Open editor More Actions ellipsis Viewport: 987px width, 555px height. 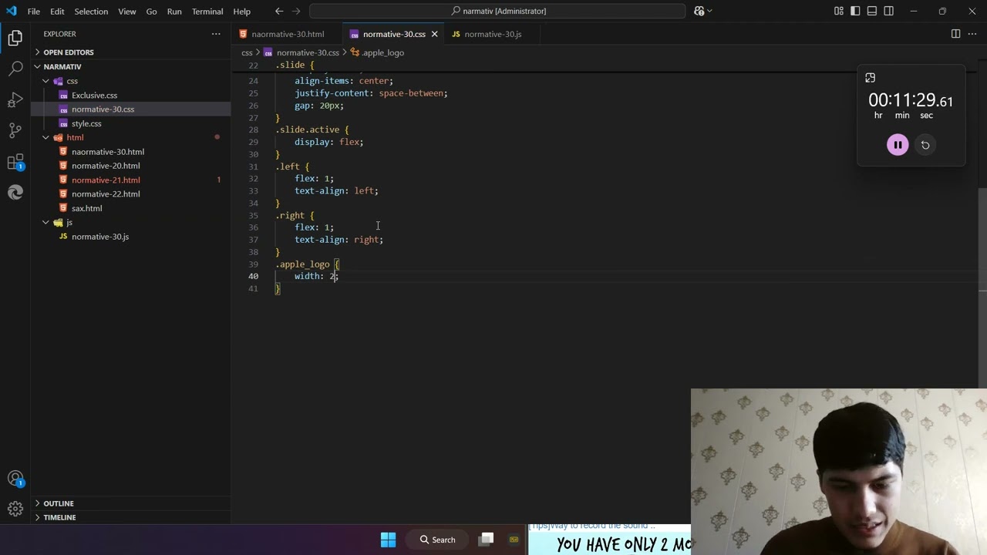972,34
